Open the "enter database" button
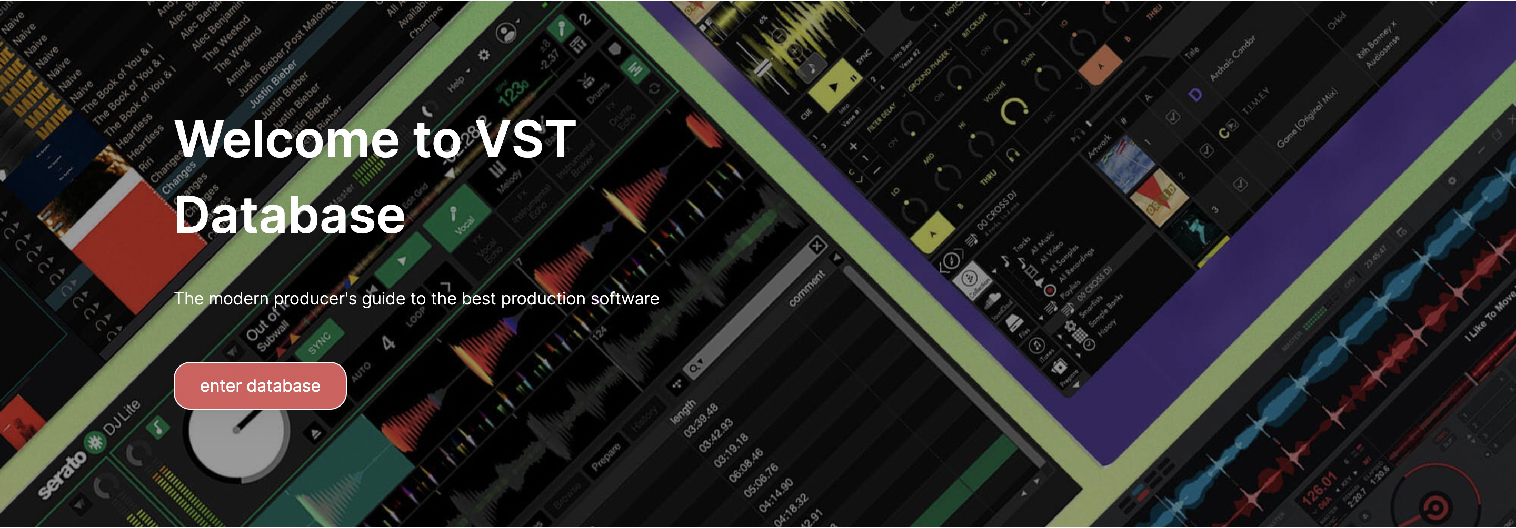This screenshot has height=528, width=1516. click(x=260, y=385)
